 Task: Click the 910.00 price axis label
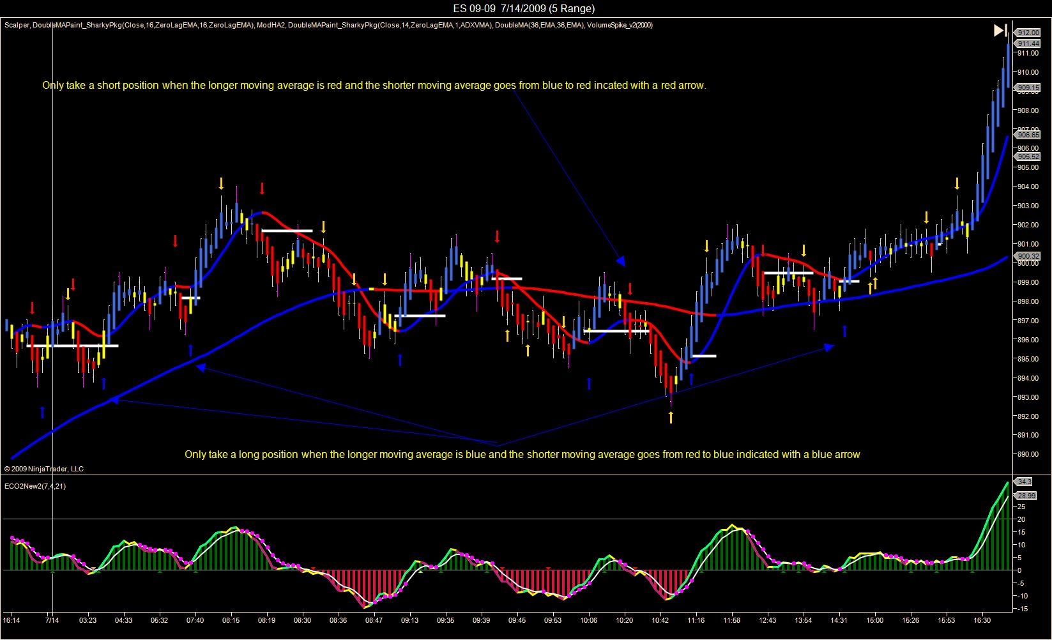point(1028,72)
